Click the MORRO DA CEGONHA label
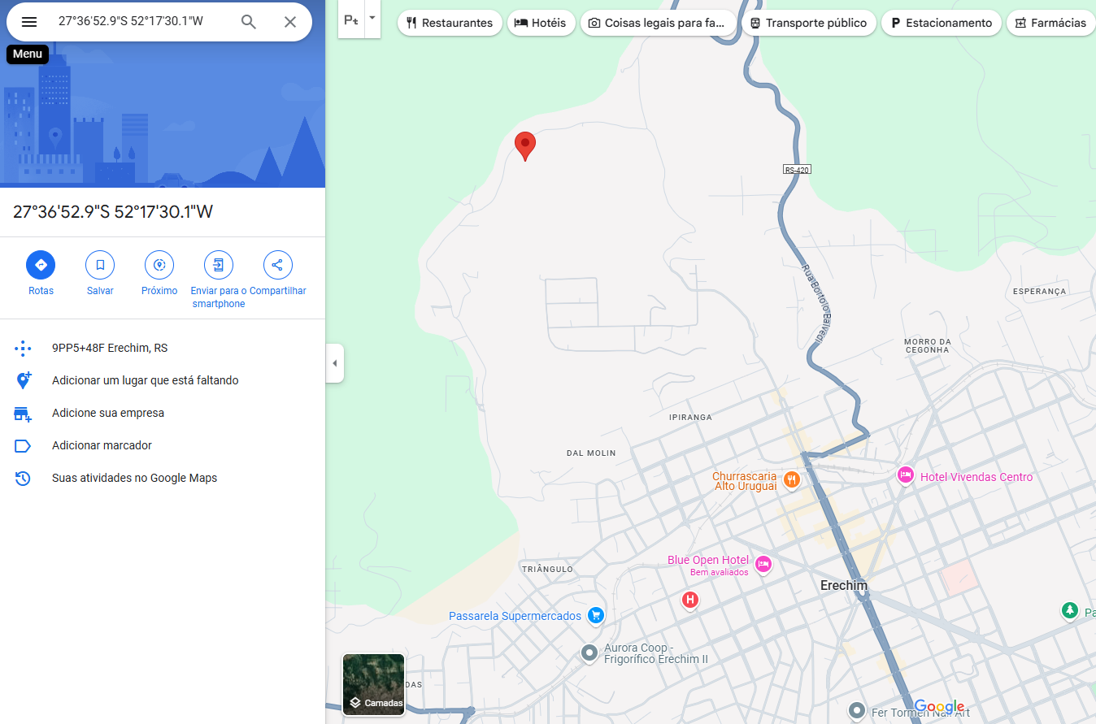Screen dimensions: 1096x724 point(927,345)
